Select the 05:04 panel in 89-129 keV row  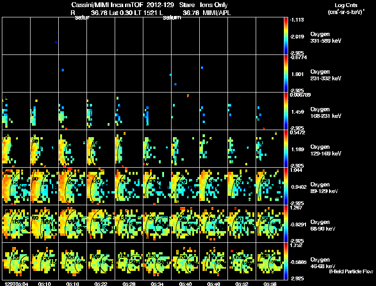[x=16, y=186]
